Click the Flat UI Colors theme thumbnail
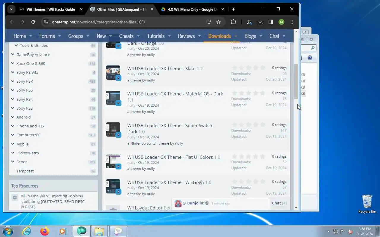Viewport: 380px width, 237px height. point(113,161)
